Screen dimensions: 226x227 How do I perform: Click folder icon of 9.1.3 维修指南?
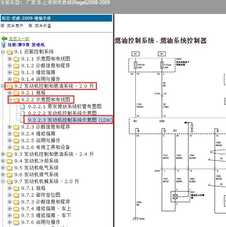pos(16,73)
